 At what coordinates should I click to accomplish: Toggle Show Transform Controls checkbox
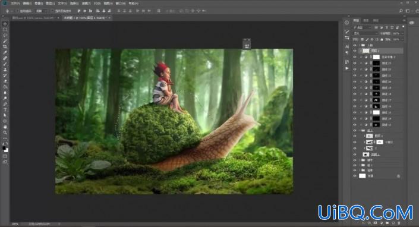coord(52,11)
